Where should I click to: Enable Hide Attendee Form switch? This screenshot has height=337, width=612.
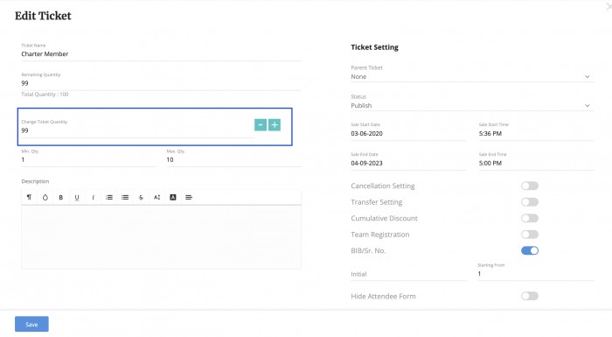pyautogui.click(x=530, y=296)
